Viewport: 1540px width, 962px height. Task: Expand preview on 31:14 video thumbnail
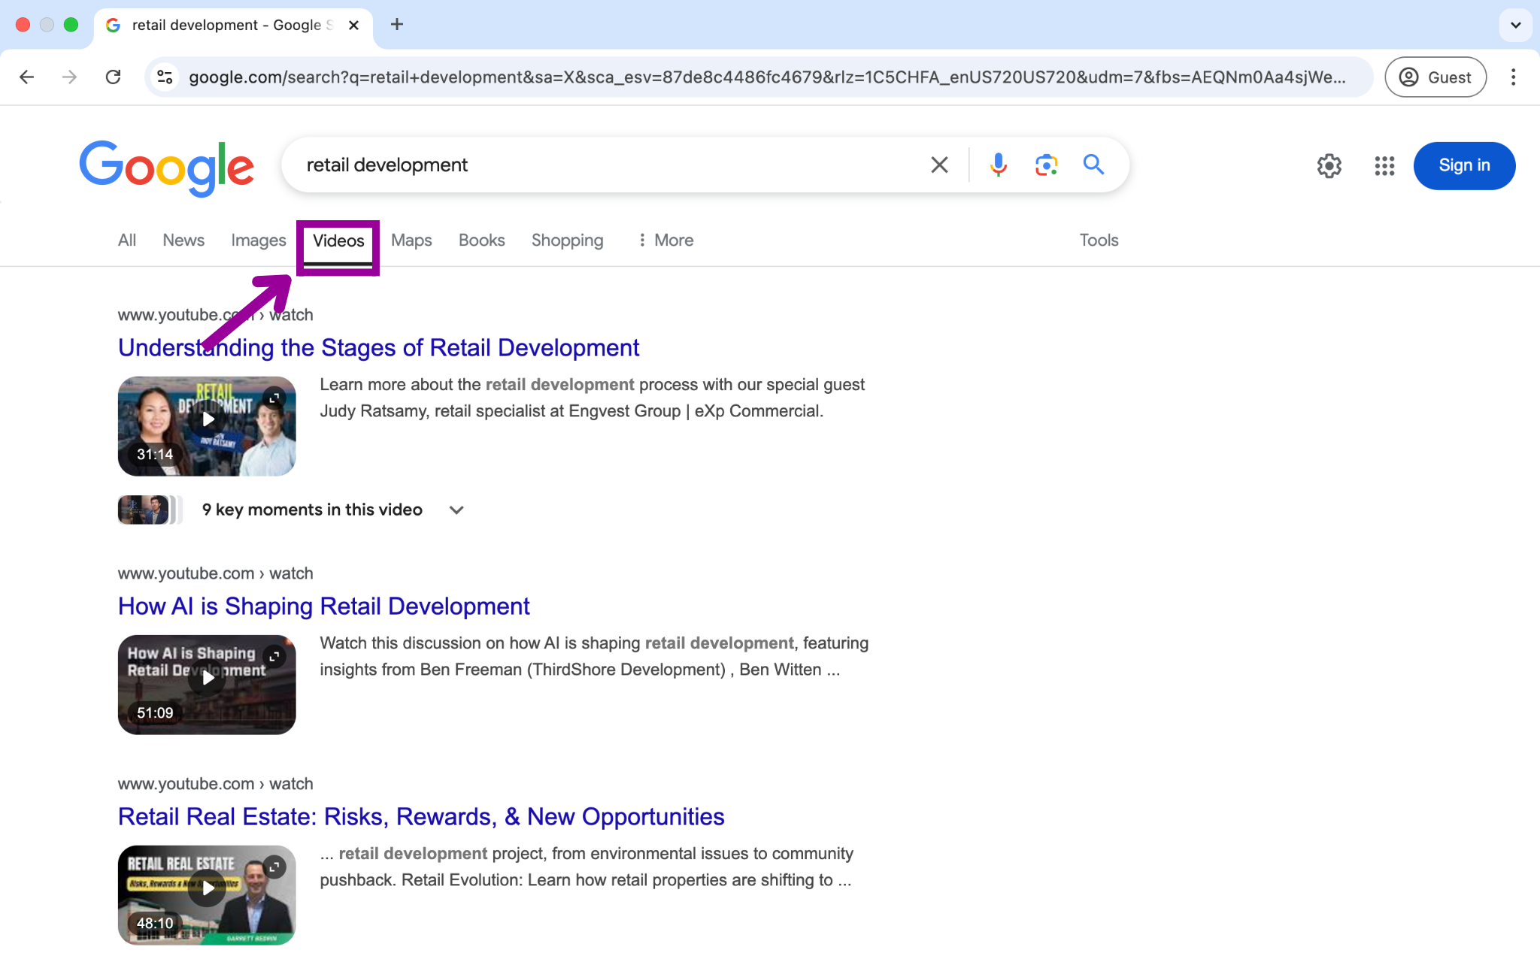274,398
